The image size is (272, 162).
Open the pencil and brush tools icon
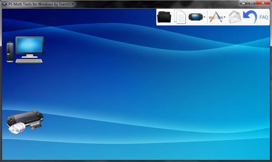[x=216, y=17]
